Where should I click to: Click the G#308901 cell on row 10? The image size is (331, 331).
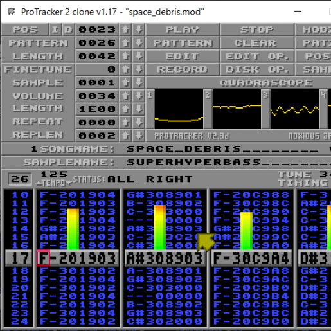[x=165, y=195]
